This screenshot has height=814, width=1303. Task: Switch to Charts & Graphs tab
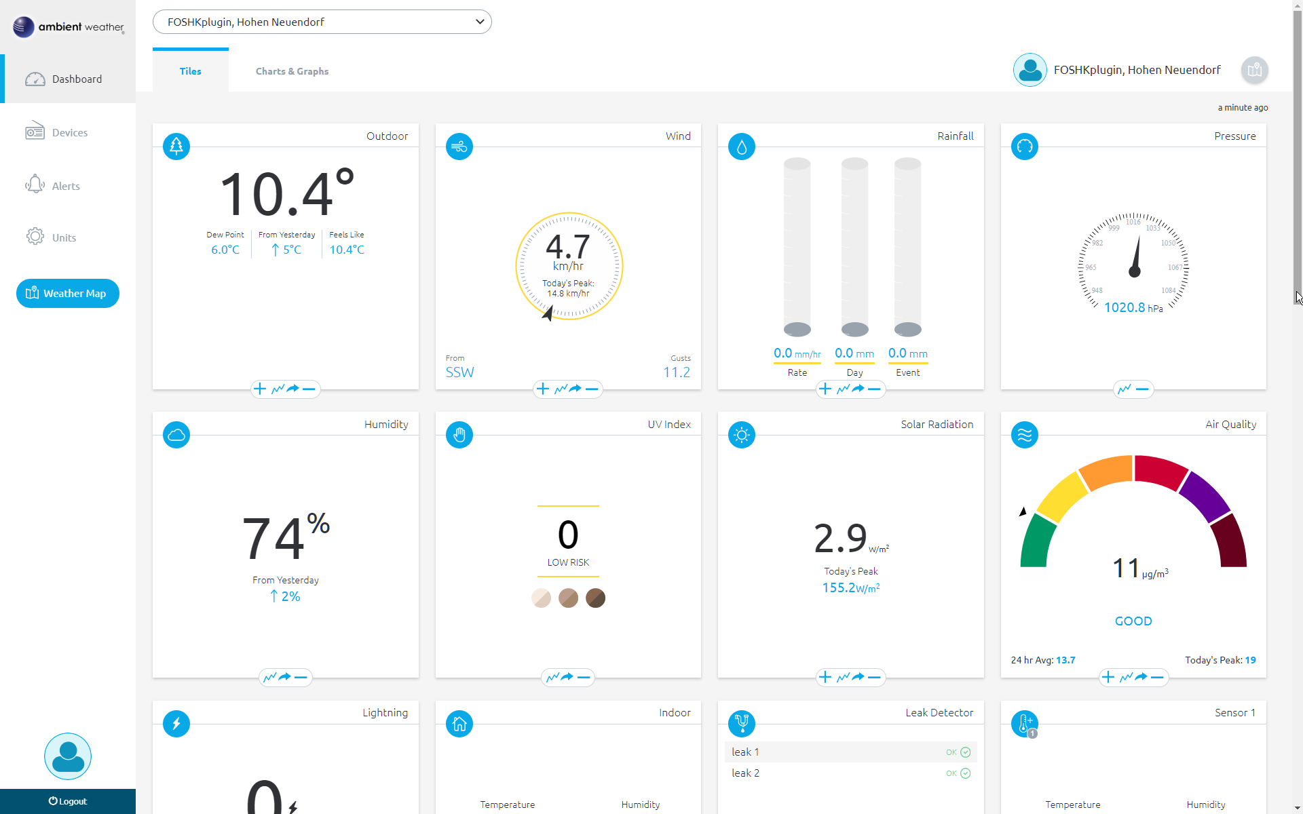pyautogui.click(x=292, y=71)
